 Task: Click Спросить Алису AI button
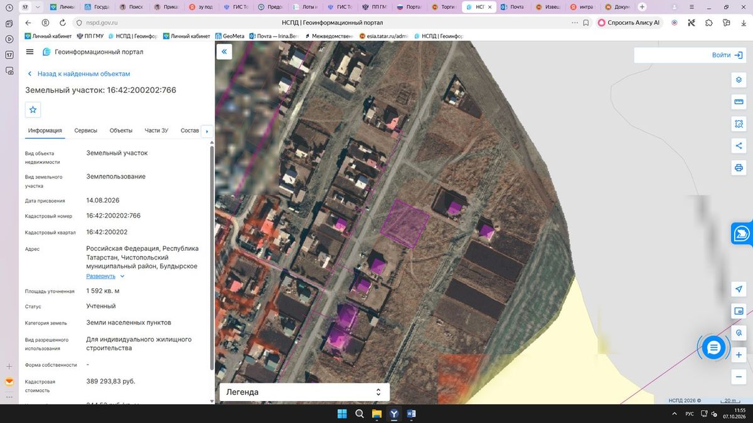click(x=628, y=23)
